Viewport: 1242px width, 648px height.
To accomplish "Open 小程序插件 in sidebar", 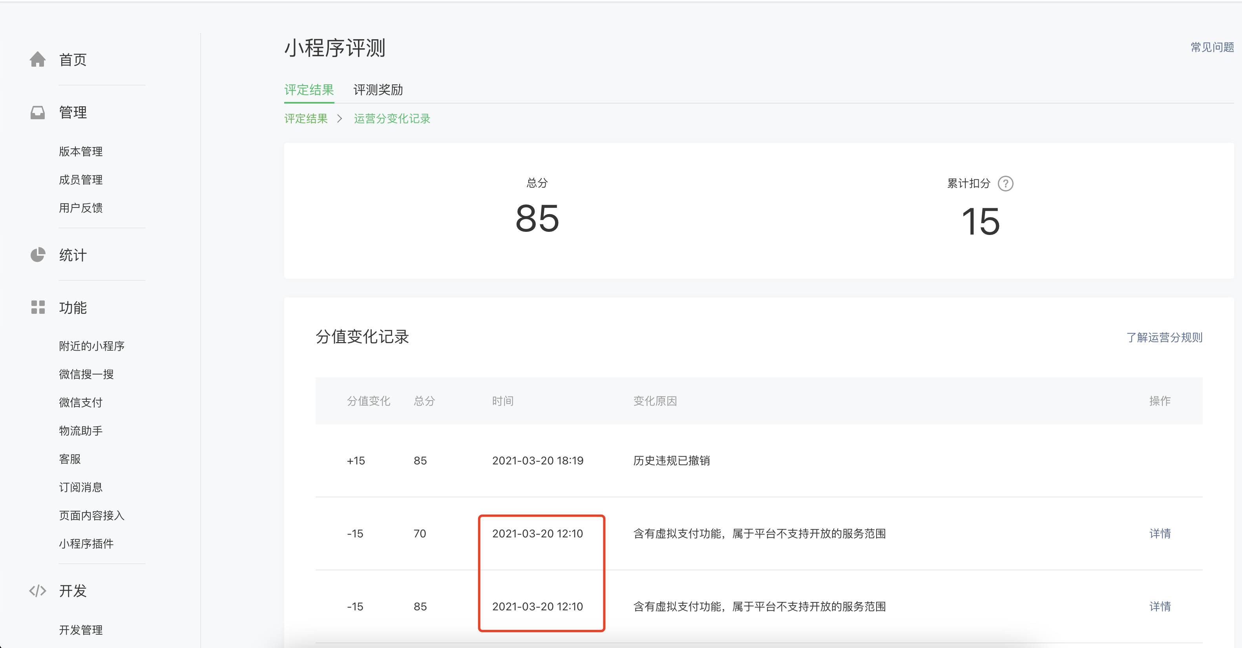I will pos(86,543).
